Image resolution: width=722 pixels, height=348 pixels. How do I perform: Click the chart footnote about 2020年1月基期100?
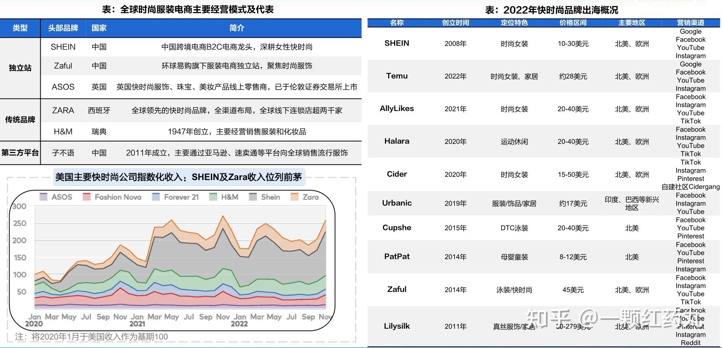91,337
